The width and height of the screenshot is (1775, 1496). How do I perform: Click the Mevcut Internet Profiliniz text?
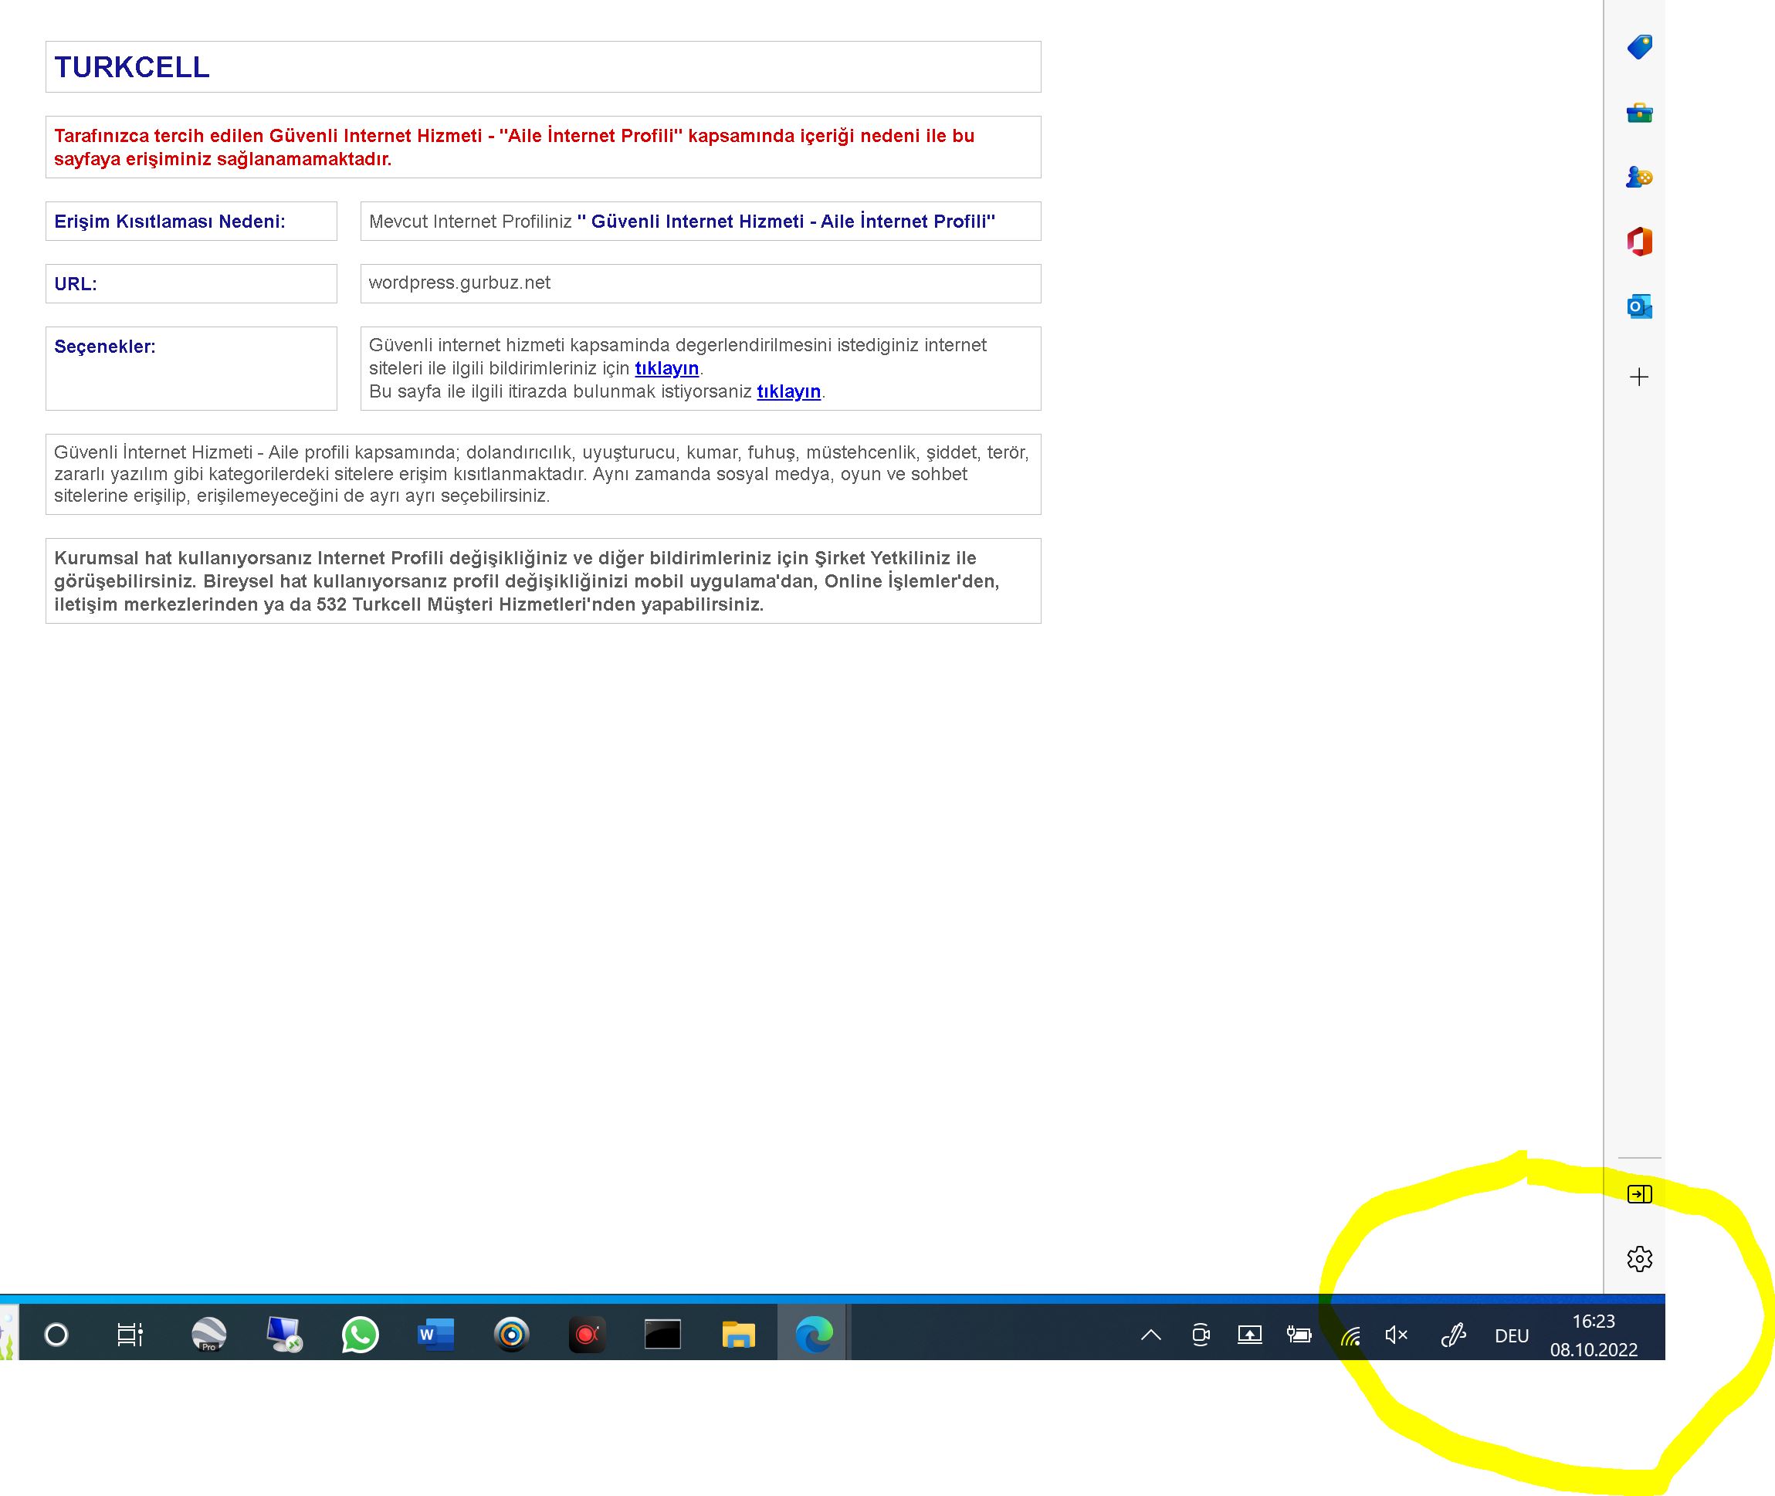[x=470, y=222]
